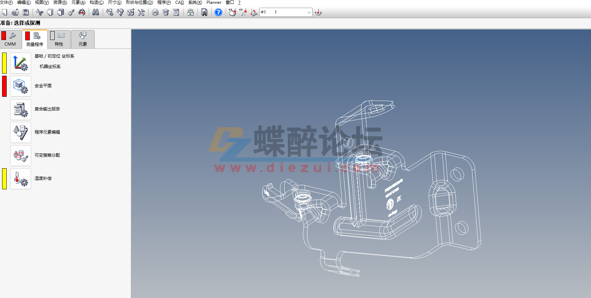Screen dimensions: 591x298
Task: Click the 安全平面 label
Action: [43, 86]
